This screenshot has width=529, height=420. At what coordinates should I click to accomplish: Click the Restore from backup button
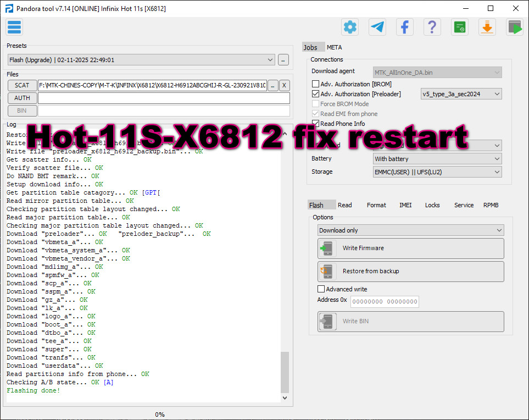tap(410, 272)
